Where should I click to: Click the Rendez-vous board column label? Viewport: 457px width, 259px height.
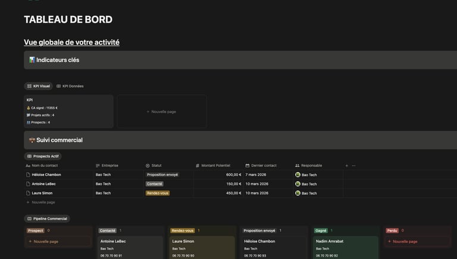[183, 230]
